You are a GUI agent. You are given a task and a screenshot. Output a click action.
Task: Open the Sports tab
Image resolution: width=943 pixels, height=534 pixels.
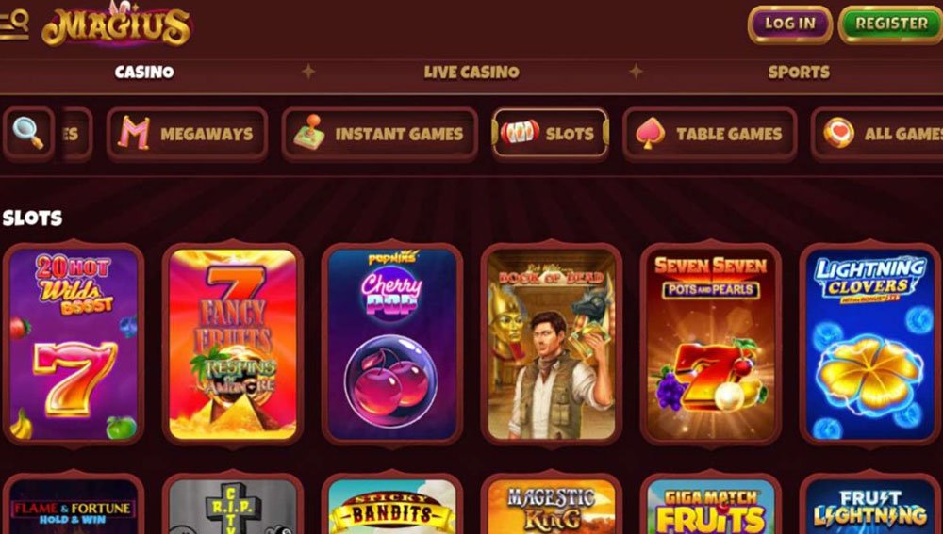tap(799, 73)
